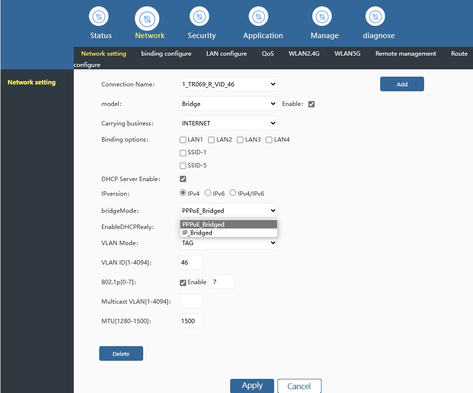
Task: Choose IP_Bridged from the bridgeMode list
Action: click(197, 233)
